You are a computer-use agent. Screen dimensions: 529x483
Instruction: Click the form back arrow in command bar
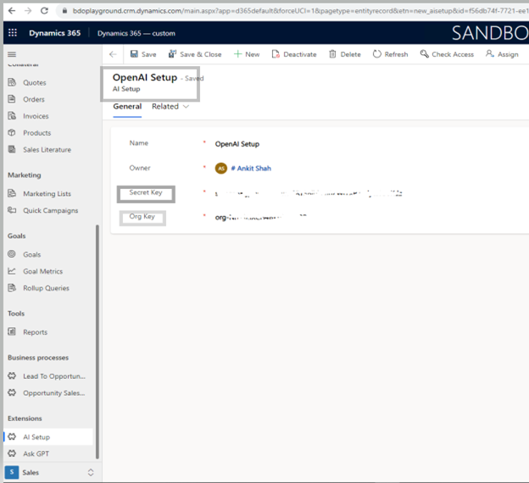113,54
